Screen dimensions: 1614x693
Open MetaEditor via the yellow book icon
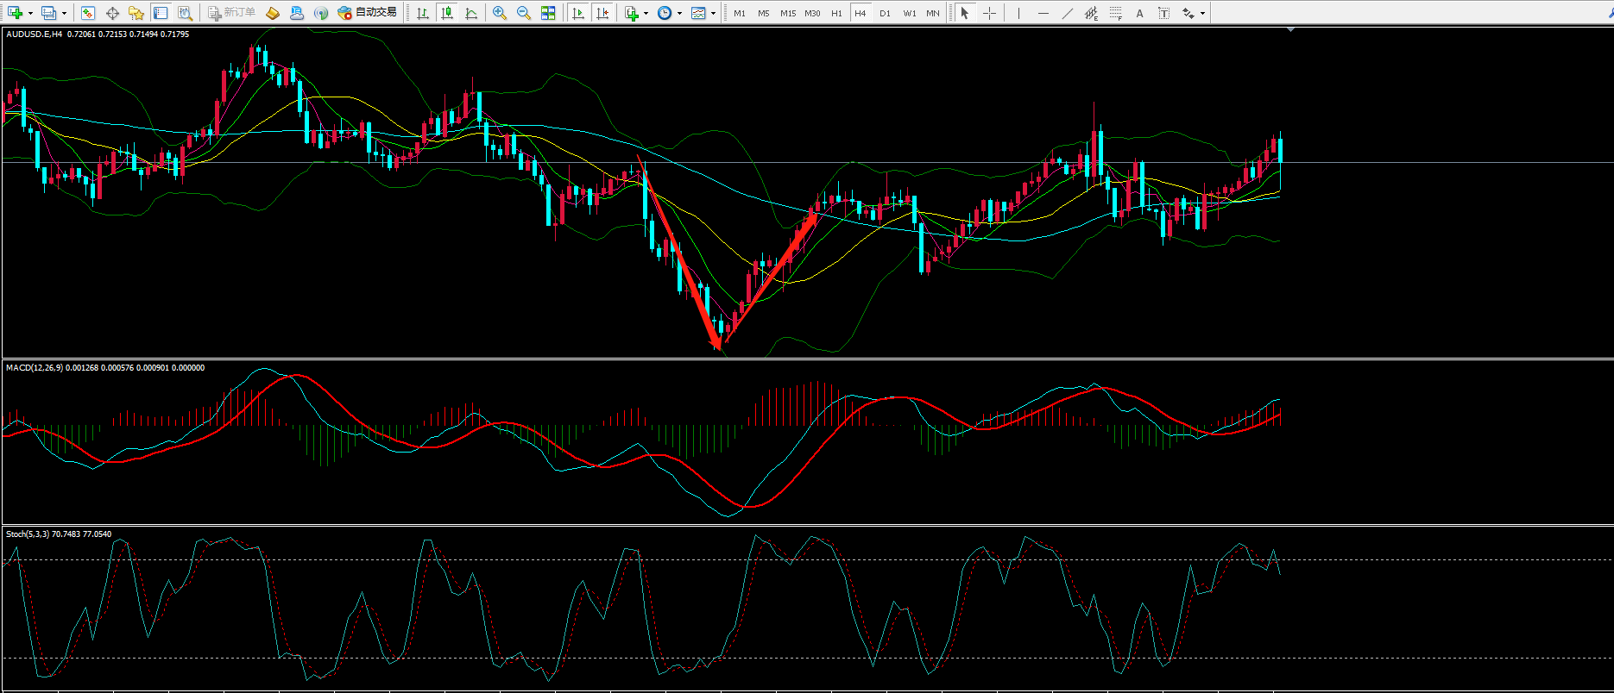point(273,13)
